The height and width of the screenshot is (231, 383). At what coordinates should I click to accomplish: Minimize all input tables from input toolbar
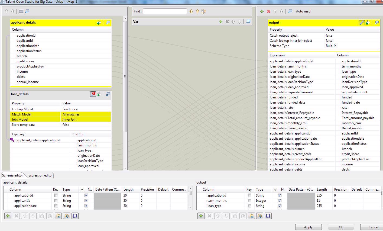point(27,11)
